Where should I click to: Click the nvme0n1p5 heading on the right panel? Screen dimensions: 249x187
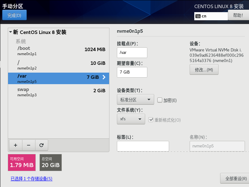pyautogui.click(x=130, y=31)
